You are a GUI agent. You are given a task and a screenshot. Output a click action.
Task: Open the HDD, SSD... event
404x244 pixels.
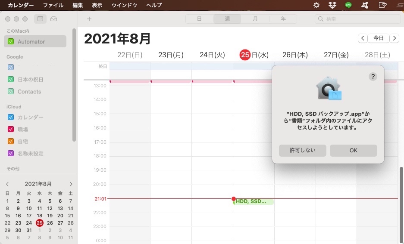point(253,201)
